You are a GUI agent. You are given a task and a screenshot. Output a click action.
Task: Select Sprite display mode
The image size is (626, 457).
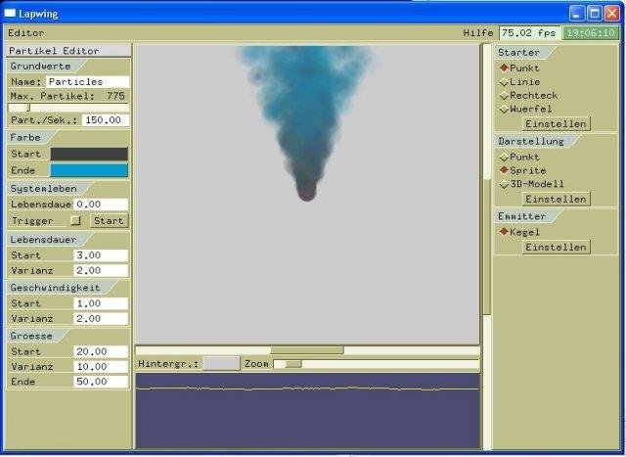[x=505, y=170]
